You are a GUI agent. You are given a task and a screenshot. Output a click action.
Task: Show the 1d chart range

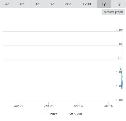(x=37, y=4)
